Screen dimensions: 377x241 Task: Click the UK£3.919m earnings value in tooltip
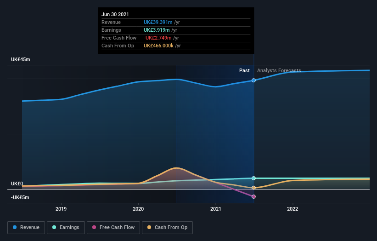click(157, 30)
